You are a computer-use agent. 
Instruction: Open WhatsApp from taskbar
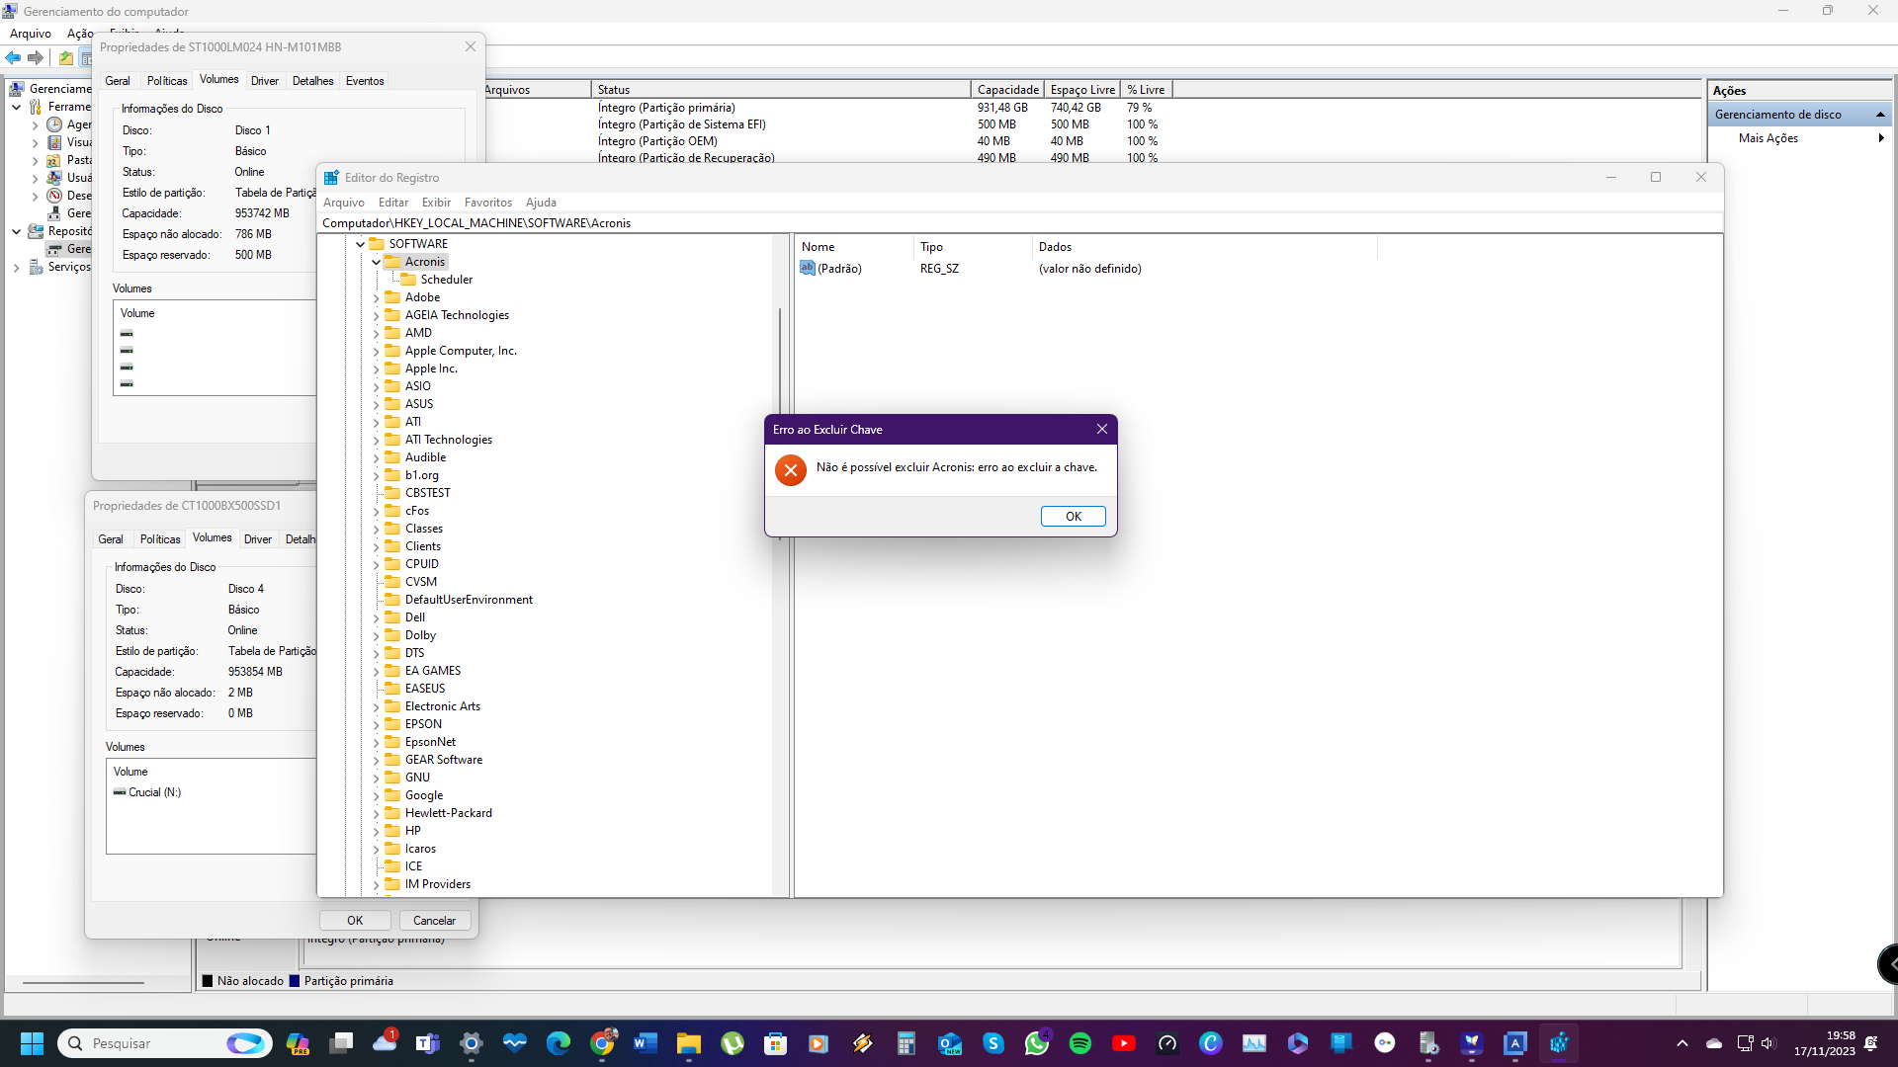pyautogui.click(x=1037, y=1043)
